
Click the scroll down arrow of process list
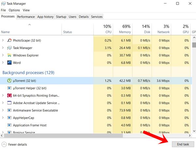[x=194, y=131]
